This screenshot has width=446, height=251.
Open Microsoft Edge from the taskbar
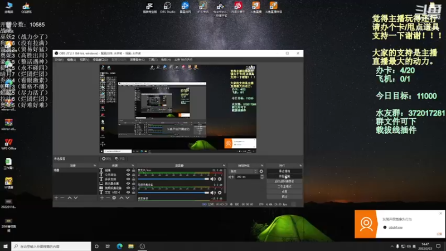tap(119, 246)
